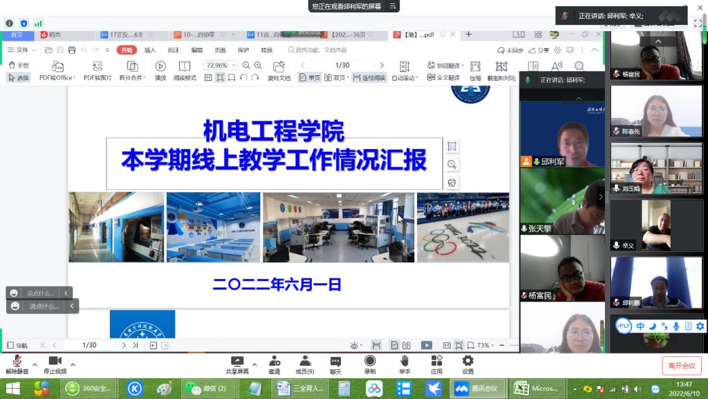Screen dimensions: 708x399
Task: Start recording with the 录制 icon
Action: click(x=370, y=361)
